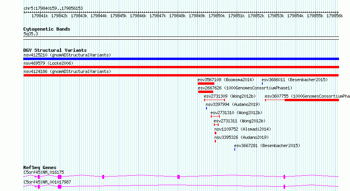Open esv2731311 Wong2012b label

tap(239, 121)
